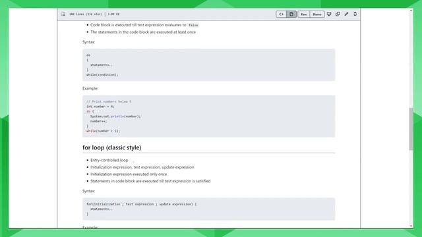
Task: Open the table of contents list icon
Action: (x=63, y=14)
